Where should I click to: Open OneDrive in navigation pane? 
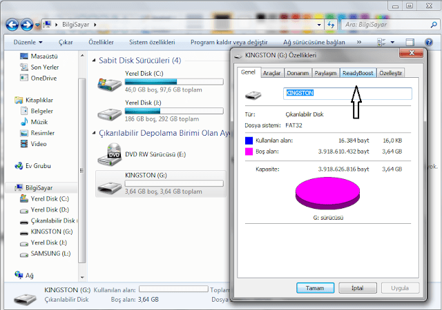click(39, 79)
